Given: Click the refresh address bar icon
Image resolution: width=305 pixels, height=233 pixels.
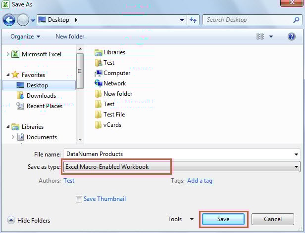Looking at the screenshot, I should [193, 20].
